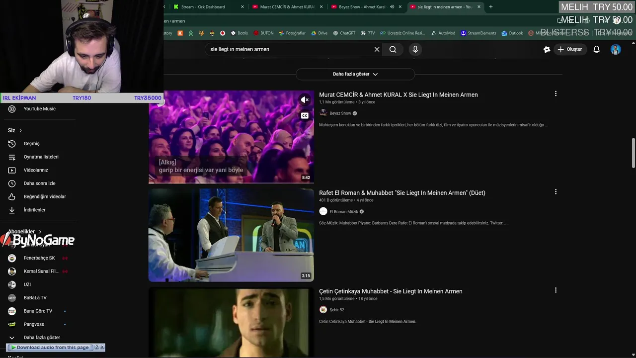636x358 pixels.
Task: Open Murat CEMCİR & Ahmet KURAL video title
Action: tap(398, 94)
